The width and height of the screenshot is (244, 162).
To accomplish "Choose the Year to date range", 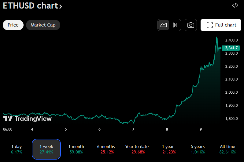I will pos(137,149).
